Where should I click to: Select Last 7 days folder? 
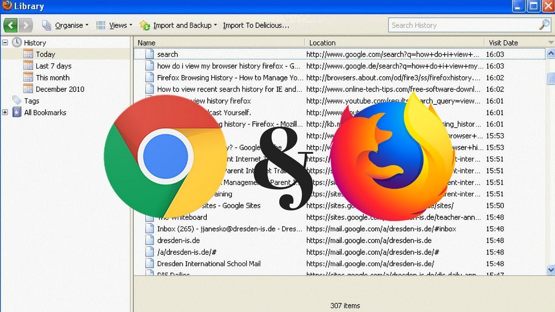point(53,66)
